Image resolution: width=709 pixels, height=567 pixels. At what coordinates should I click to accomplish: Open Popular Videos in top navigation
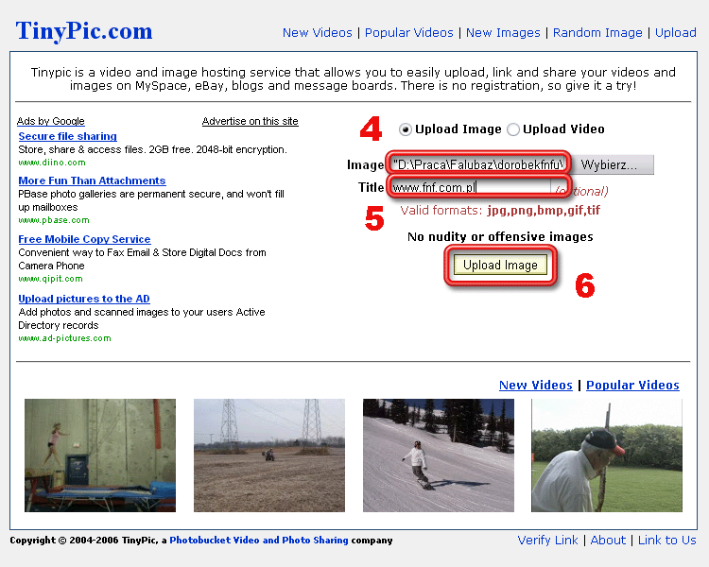coord(408,32)
